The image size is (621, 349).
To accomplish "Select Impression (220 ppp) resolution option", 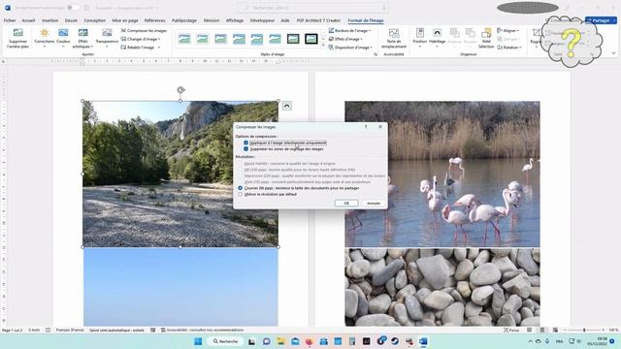I will tap(240, 175).
